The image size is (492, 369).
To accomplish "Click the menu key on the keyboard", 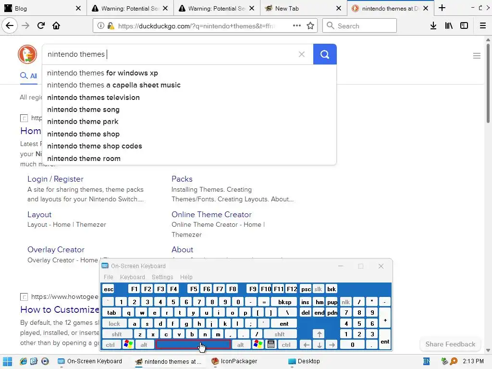I will click(x=271, y=344).
